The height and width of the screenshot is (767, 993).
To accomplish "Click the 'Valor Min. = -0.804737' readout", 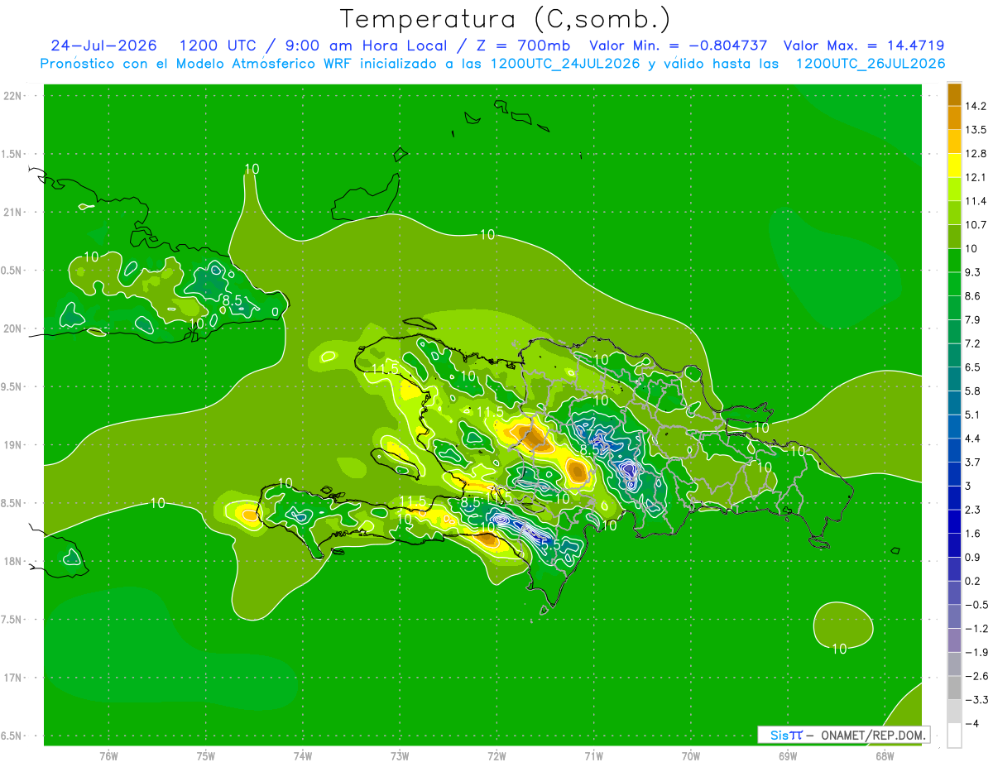I will tap(678, 46).
